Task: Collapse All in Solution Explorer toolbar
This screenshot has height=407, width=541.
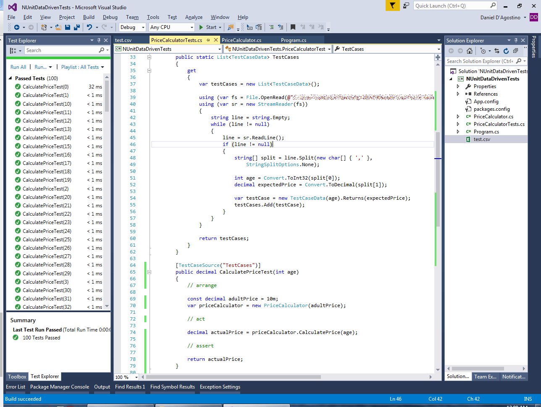Action: pyautogui.click(x=515, y=51)
